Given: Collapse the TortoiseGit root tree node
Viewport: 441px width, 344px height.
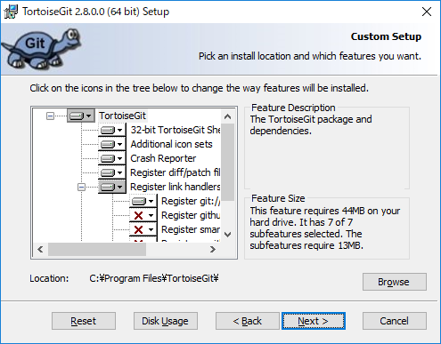Looking at the screenshot, I should (x=50, y=116).
